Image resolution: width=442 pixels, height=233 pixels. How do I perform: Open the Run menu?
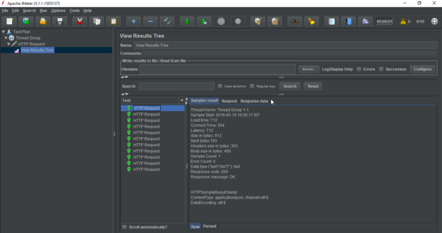click(x=43, y=11)
